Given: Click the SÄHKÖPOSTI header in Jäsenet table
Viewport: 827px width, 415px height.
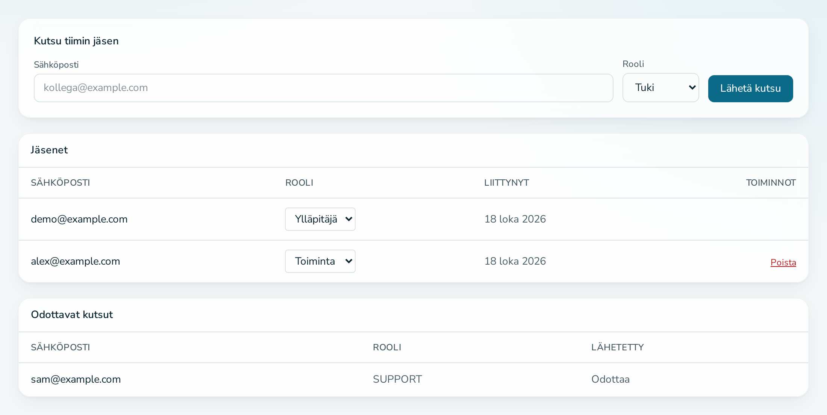Looking at the screenshot, I should 60,183.
